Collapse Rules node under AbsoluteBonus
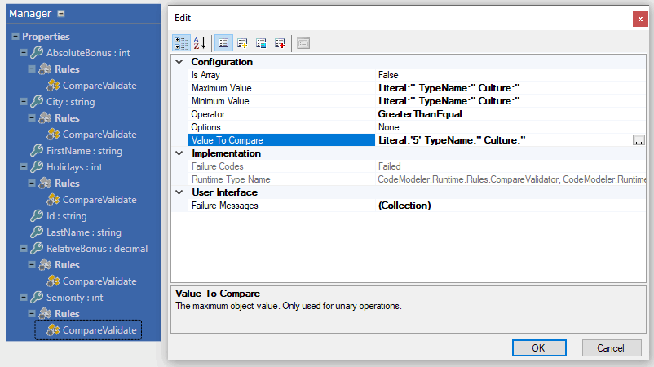Image resolution: width=654 pixels, height=367 pixels. 32,69
